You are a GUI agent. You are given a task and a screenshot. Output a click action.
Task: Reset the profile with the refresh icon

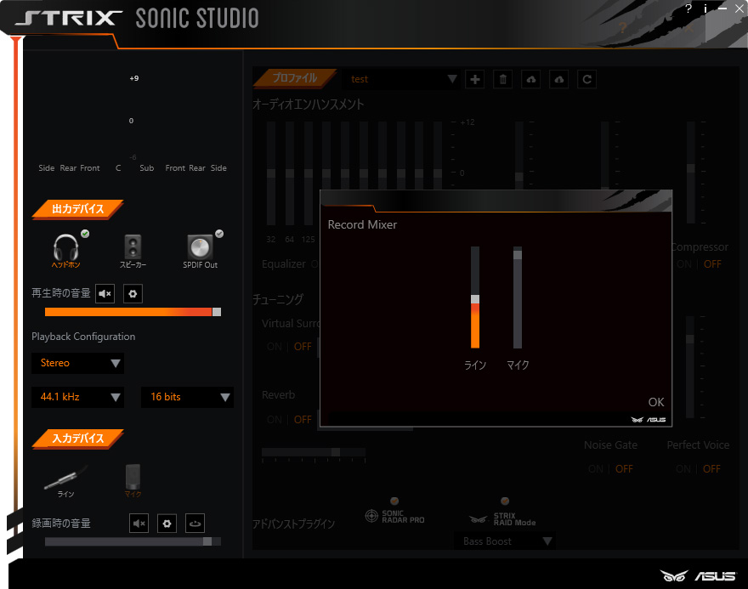[587, 79]
